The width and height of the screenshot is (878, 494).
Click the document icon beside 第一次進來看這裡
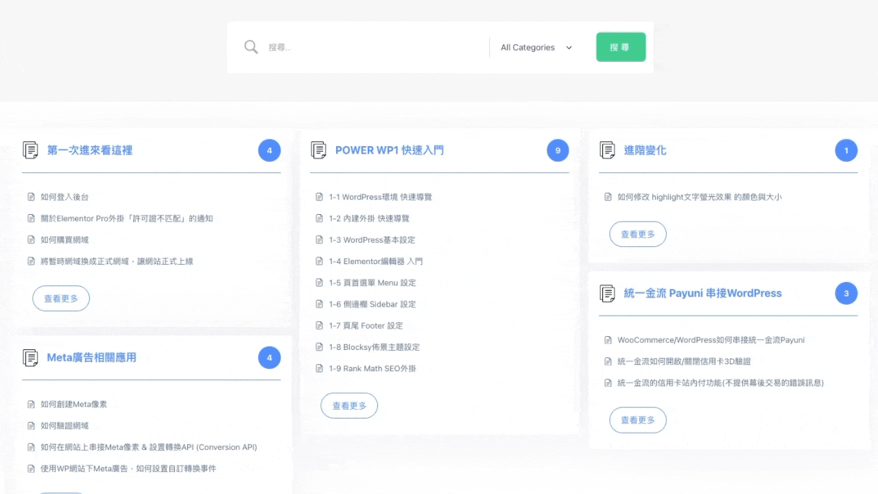pyautogui.click(x=31, y=150)
